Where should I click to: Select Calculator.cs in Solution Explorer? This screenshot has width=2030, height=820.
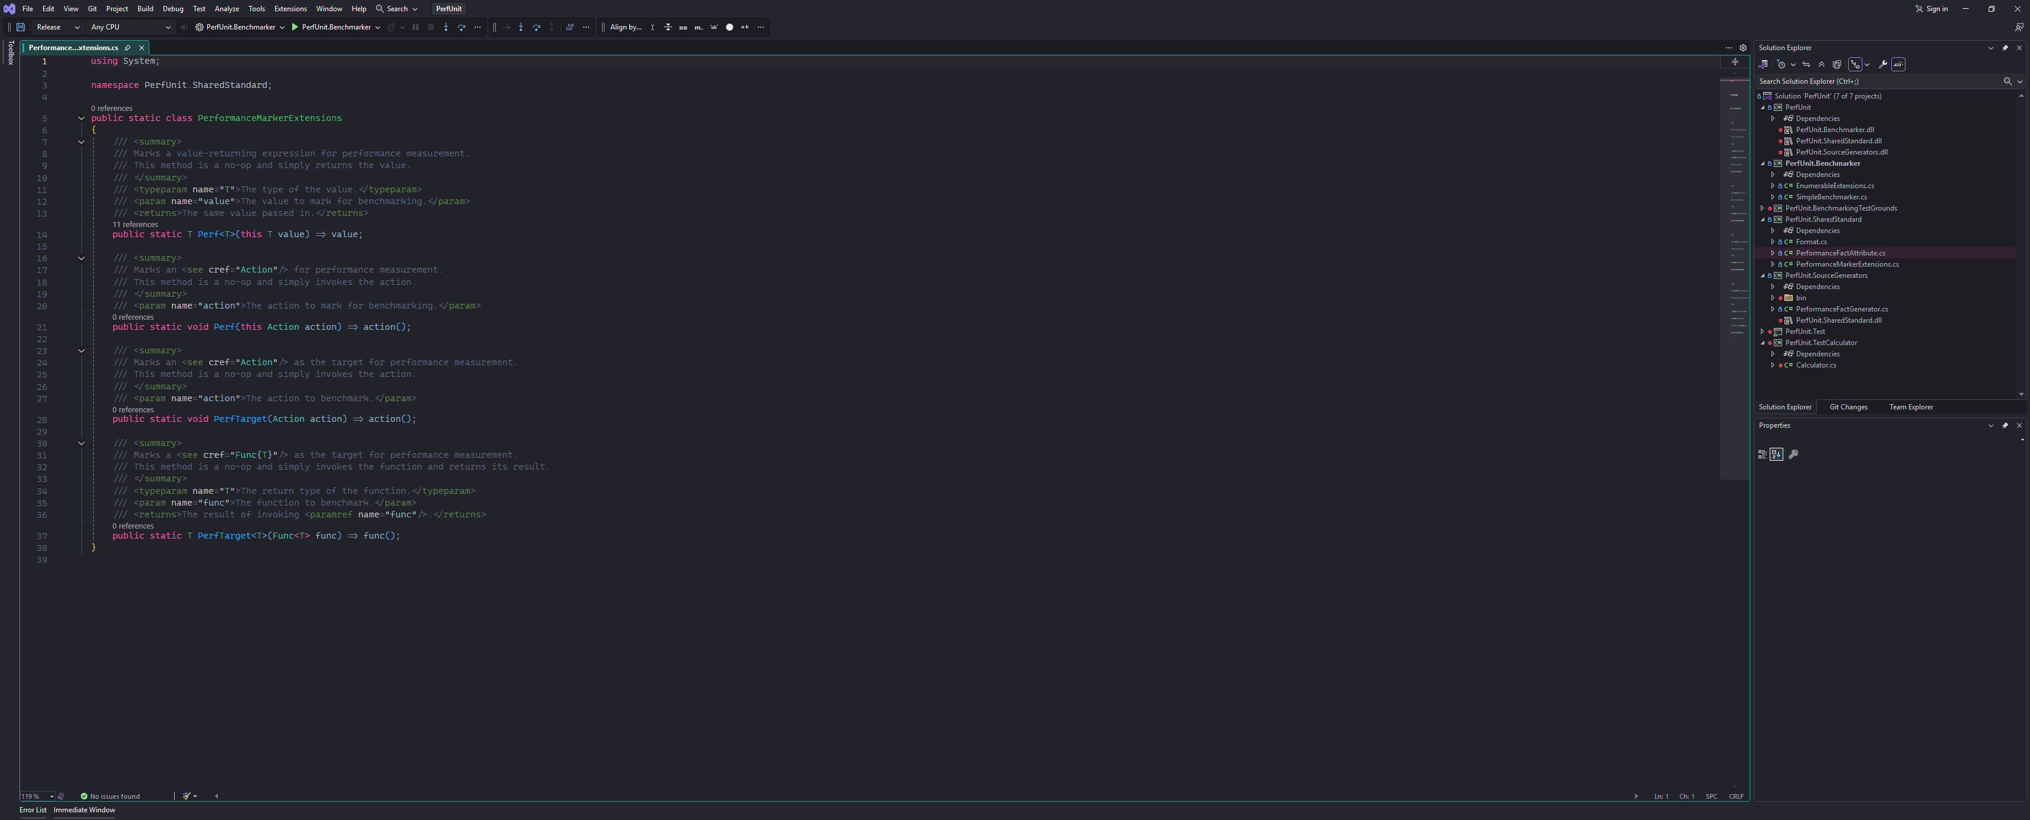pyautogui.click(x=1816, y=366)
